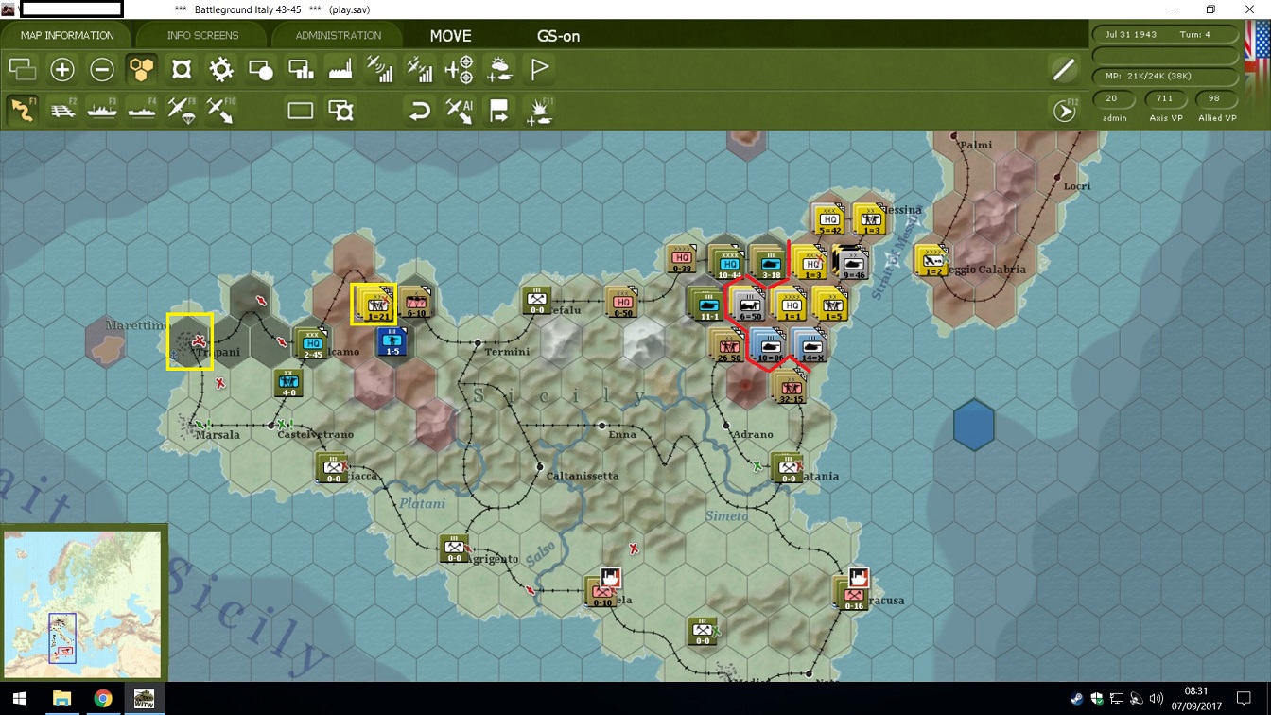Screen dimensions: 1271x715
Task: Click the plane with crosshair targets icon
Action: 460,69
